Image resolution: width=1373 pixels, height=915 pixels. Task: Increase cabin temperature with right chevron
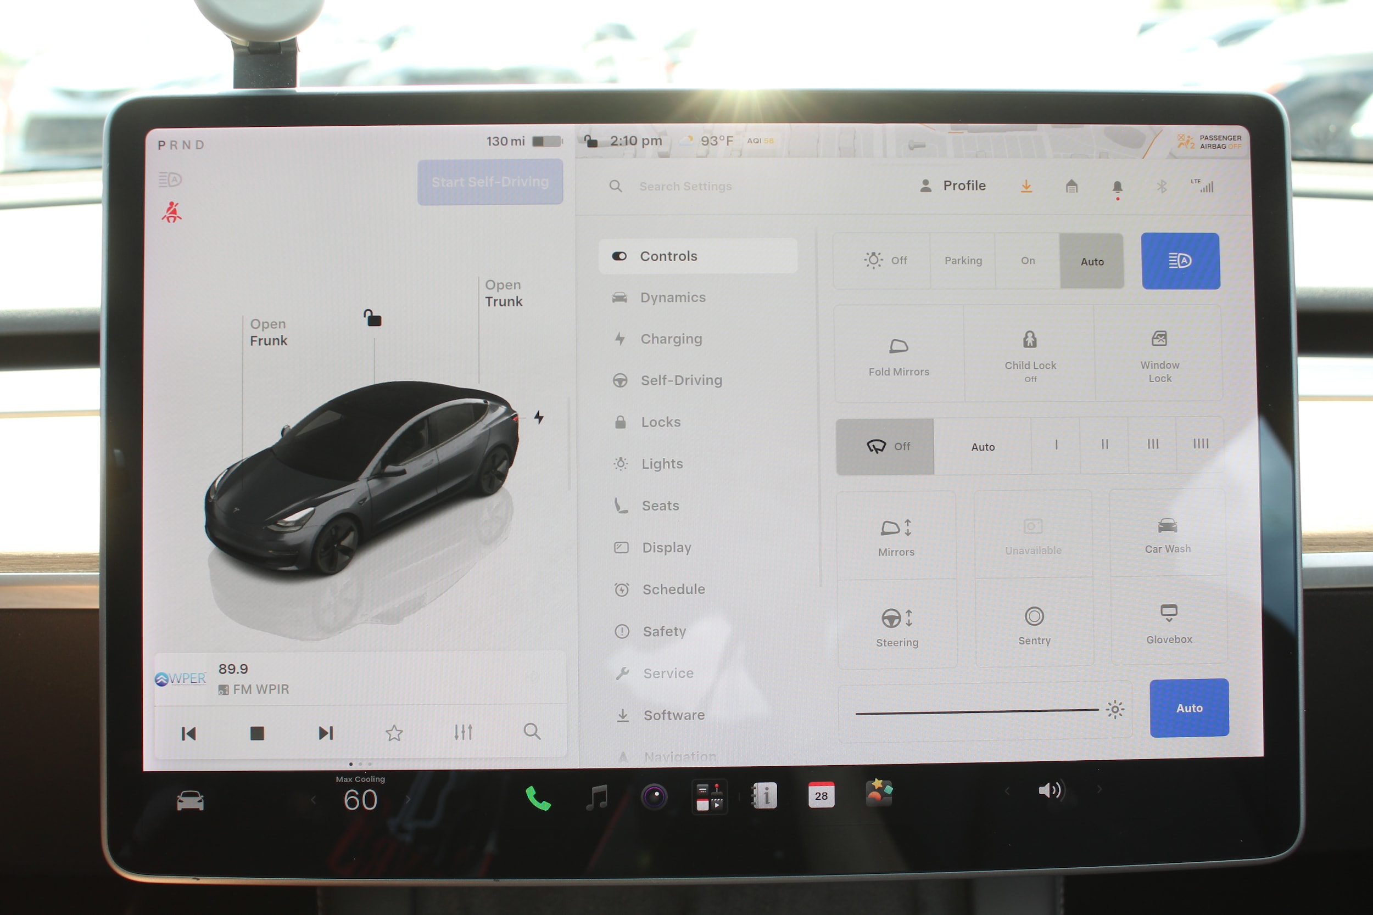coord(408,799)
